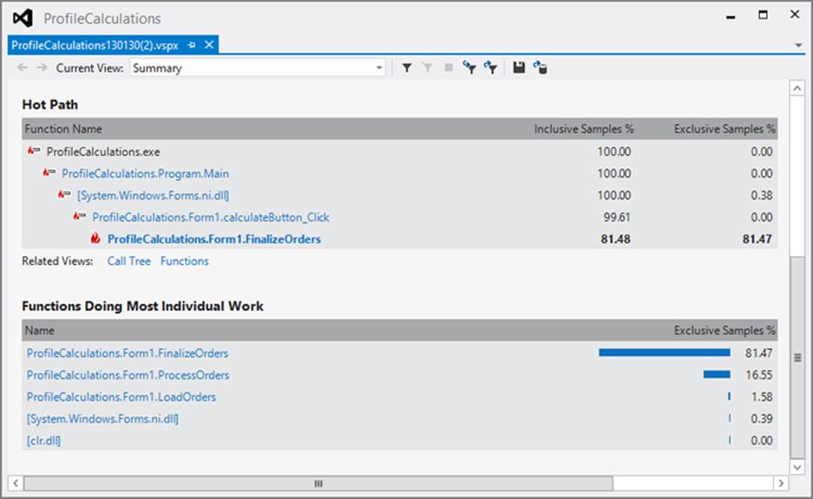Select the ProfileCalculations130130(2).vspx document tab
This screenshot has width=813, height=499.
95,45
